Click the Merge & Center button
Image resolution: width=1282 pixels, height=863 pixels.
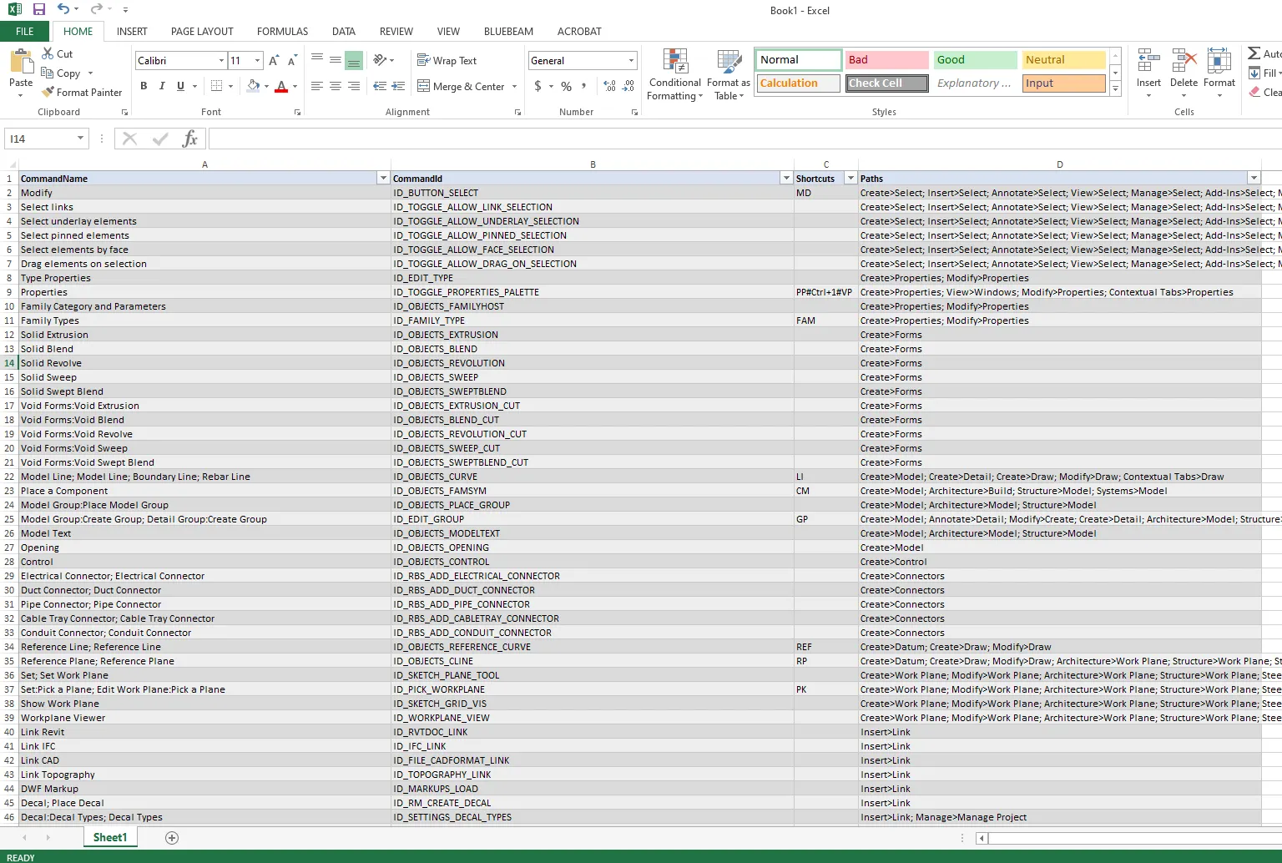click(x=461, y=86)
